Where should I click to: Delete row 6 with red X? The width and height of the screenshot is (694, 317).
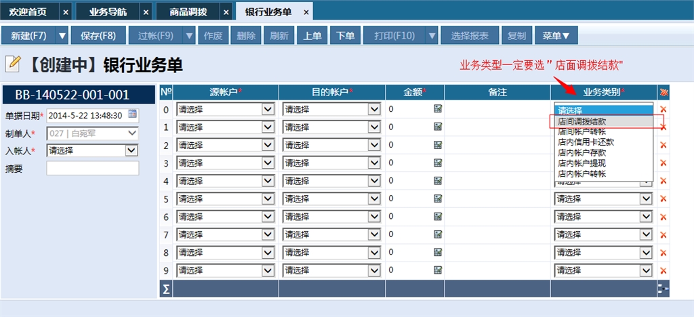pos(663,217)
